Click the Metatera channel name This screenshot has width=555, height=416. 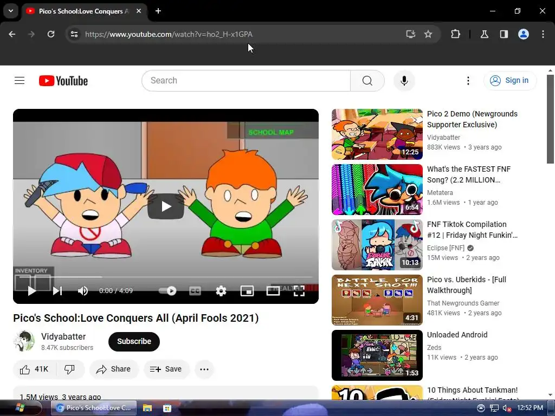440,193
